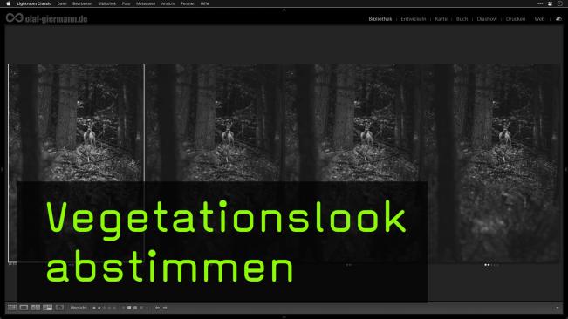Switch to the Web module
Image resolution: width=568 pixels, height=319 pixels.
539,19
